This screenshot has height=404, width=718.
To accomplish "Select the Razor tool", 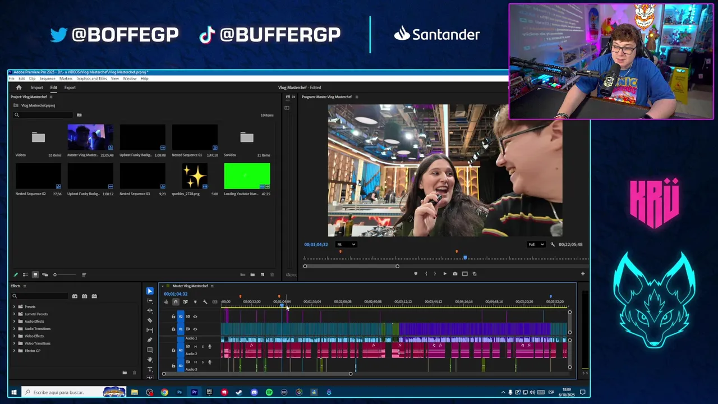I will (x=150, y=320).
